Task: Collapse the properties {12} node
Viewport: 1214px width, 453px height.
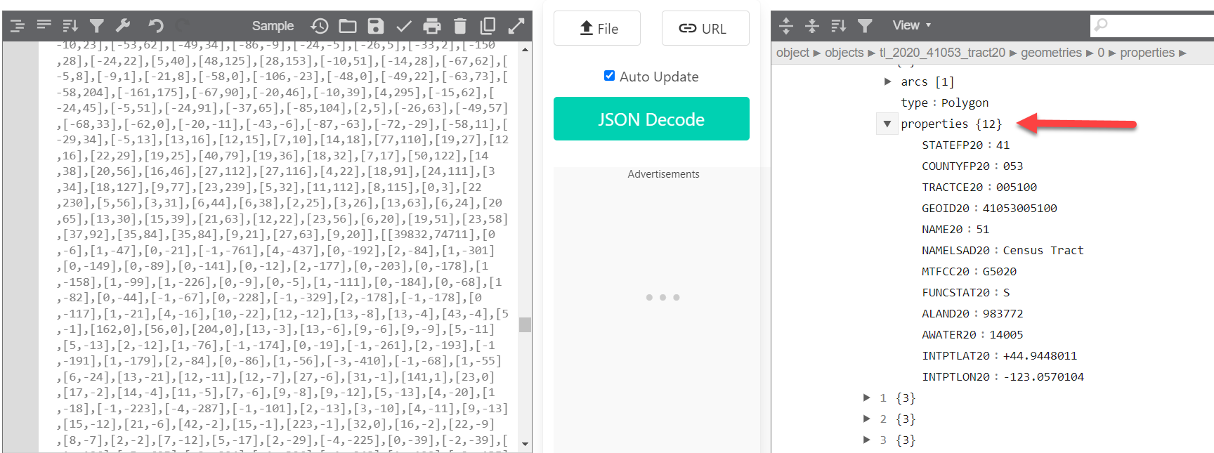Action: coord(887,124)
